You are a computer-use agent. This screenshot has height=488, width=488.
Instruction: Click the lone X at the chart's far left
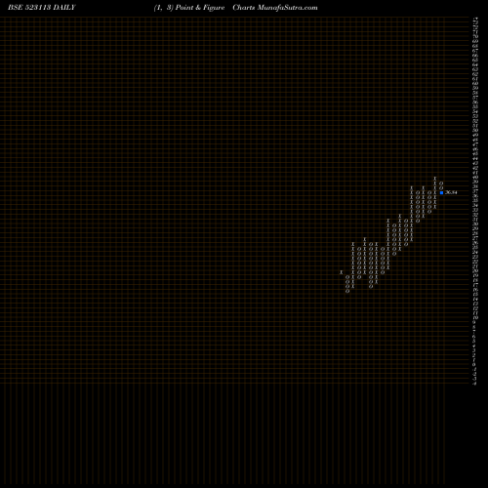342,272
